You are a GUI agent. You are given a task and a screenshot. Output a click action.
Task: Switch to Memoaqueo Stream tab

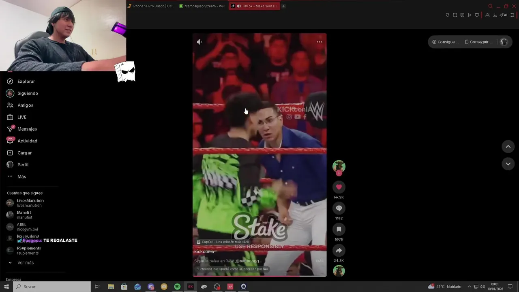(202, 6)
